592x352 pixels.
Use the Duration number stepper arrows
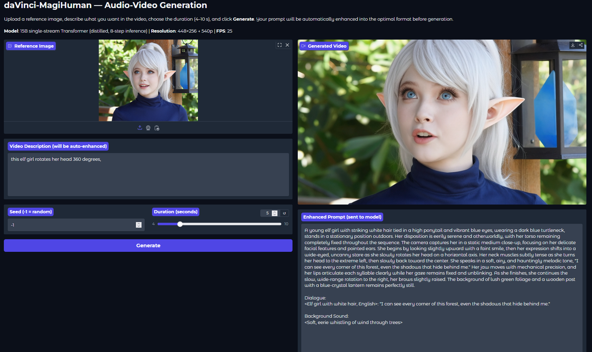(275, 213)
